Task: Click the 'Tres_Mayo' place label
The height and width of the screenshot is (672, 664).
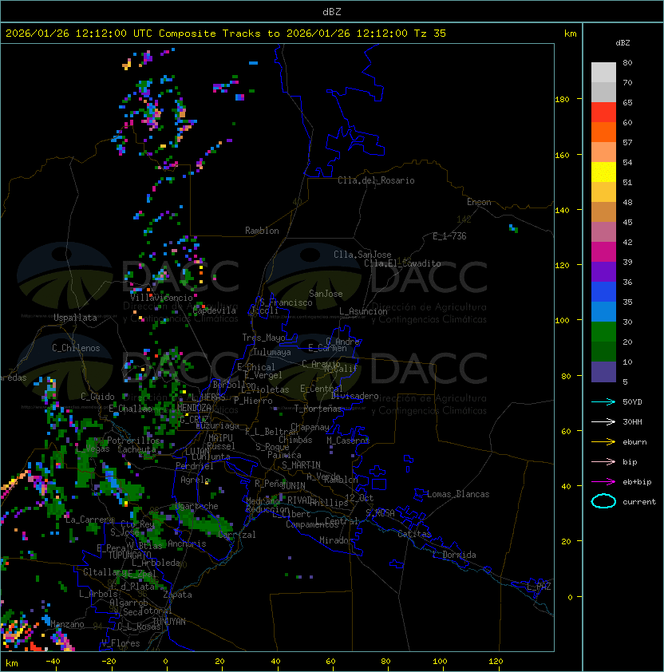Action: tap(263, 338)
